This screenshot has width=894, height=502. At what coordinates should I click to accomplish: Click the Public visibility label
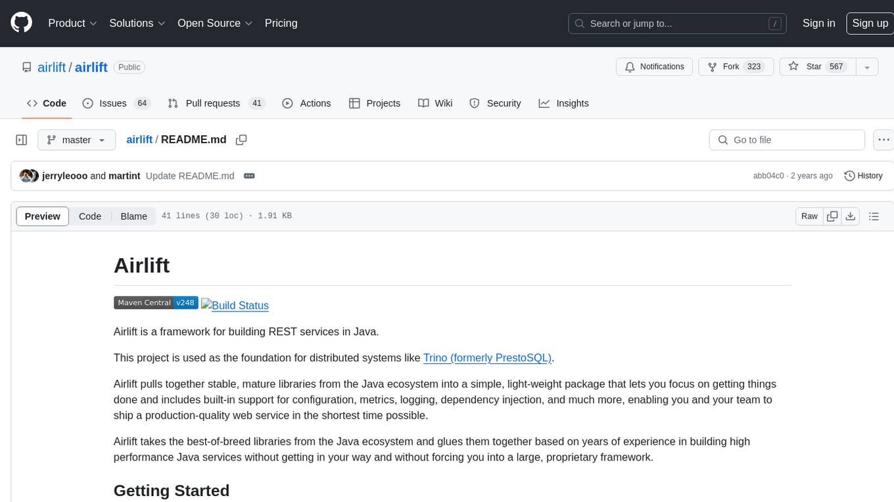[x=129, y=67]
